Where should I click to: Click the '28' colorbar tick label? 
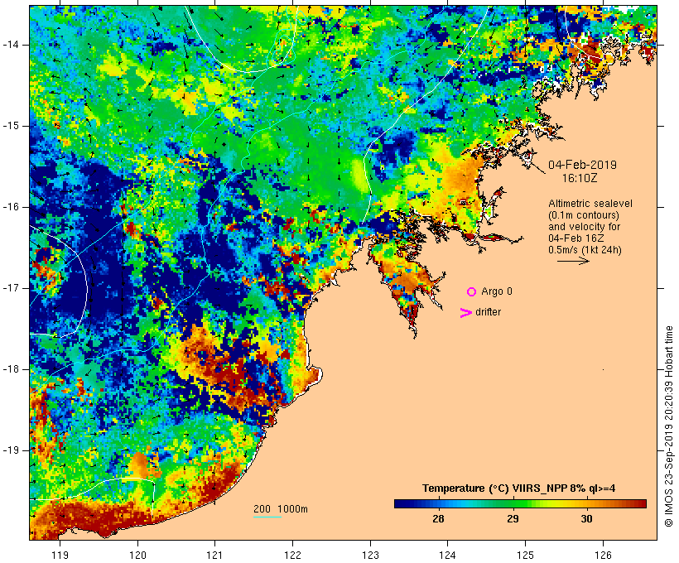438,518
